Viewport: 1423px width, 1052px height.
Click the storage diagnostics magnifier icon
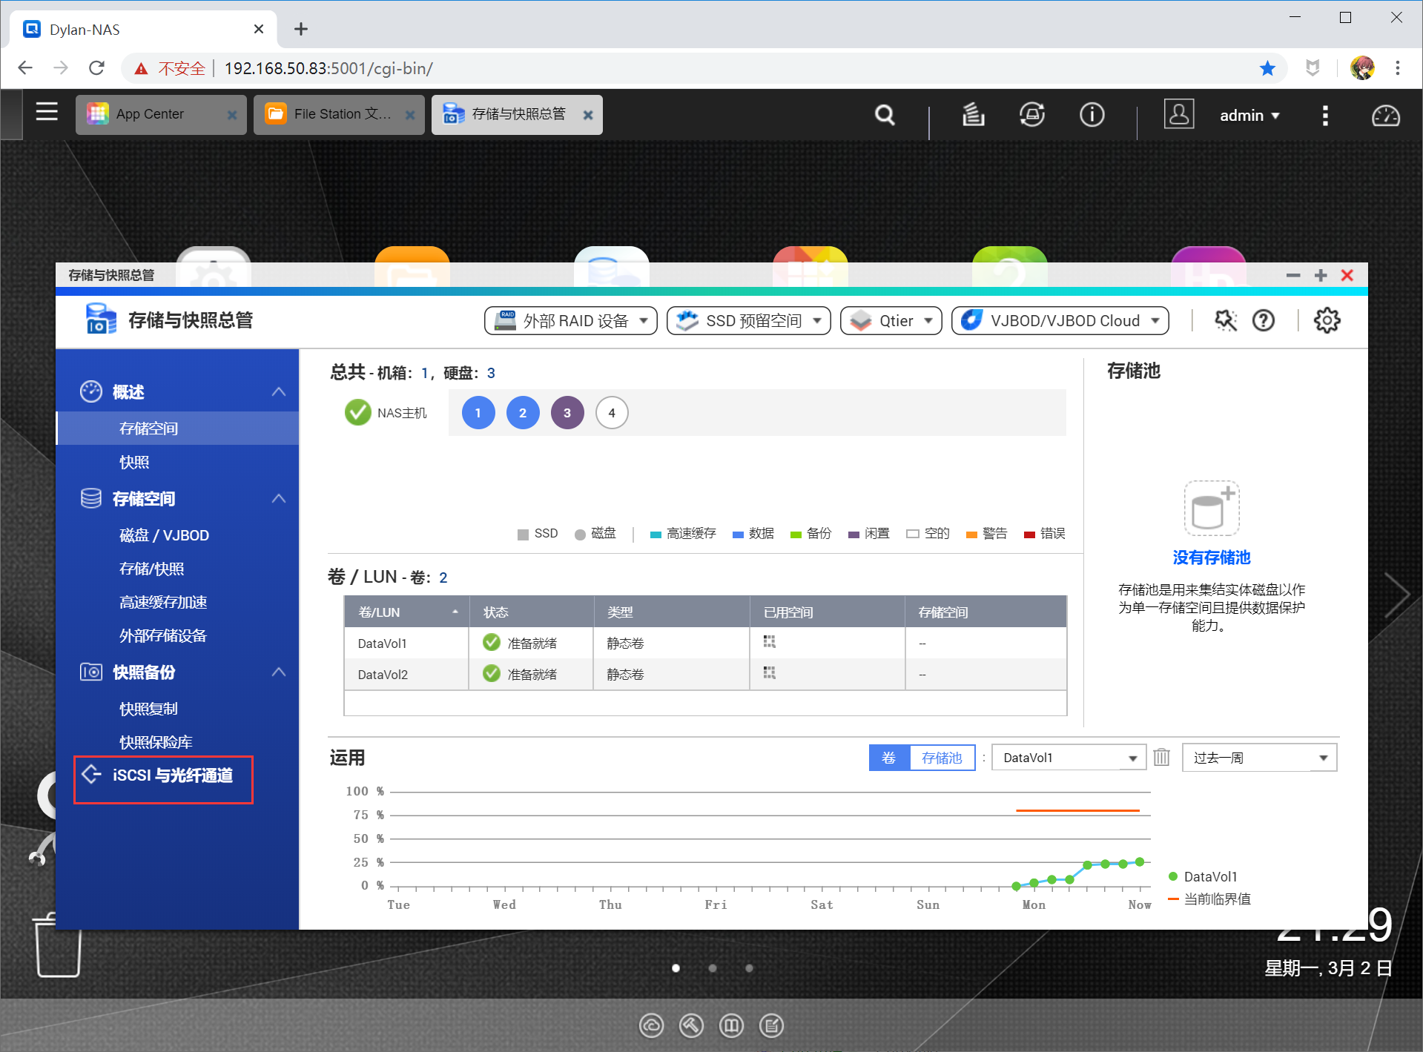click(x=1225, y=320)
